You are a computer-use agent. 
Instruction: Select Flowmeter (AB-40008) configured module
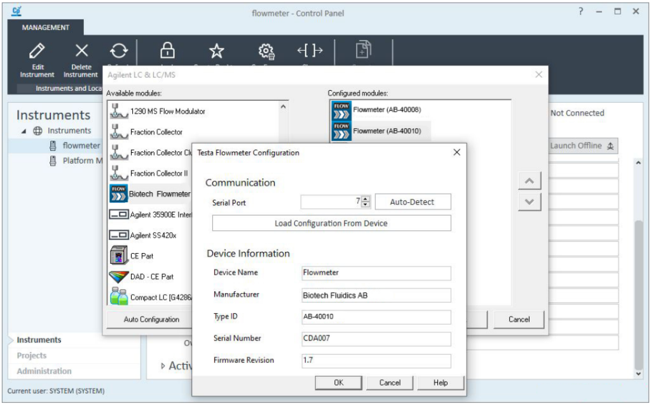[341, 110]
